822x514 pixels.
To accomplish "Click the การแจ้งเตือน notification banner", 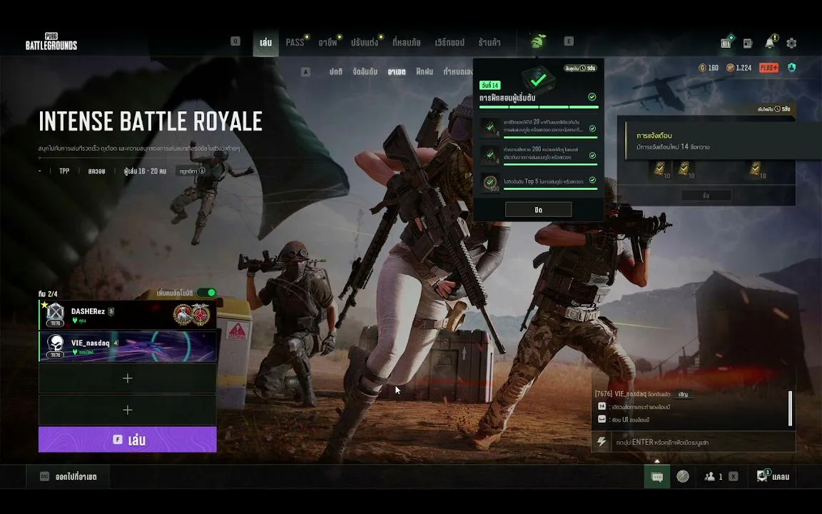I will coord(724,141).
